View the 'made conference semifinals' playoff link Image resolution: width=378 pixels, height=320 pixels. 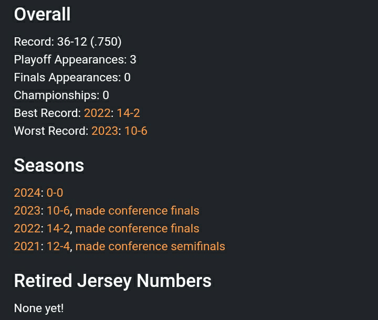tap(150, 247)
